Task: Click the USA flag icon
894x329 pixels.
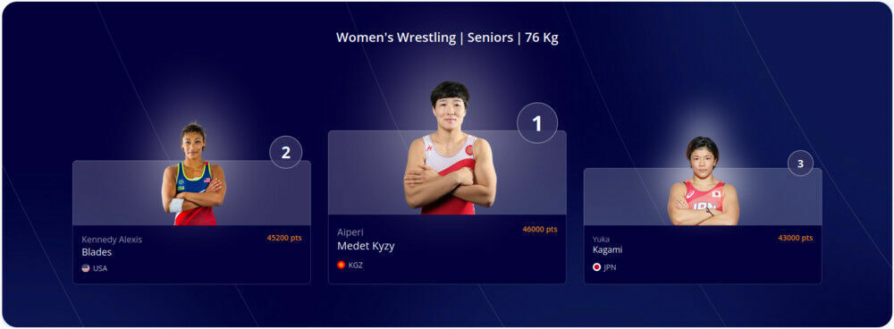Action: [x=86, y=268]
